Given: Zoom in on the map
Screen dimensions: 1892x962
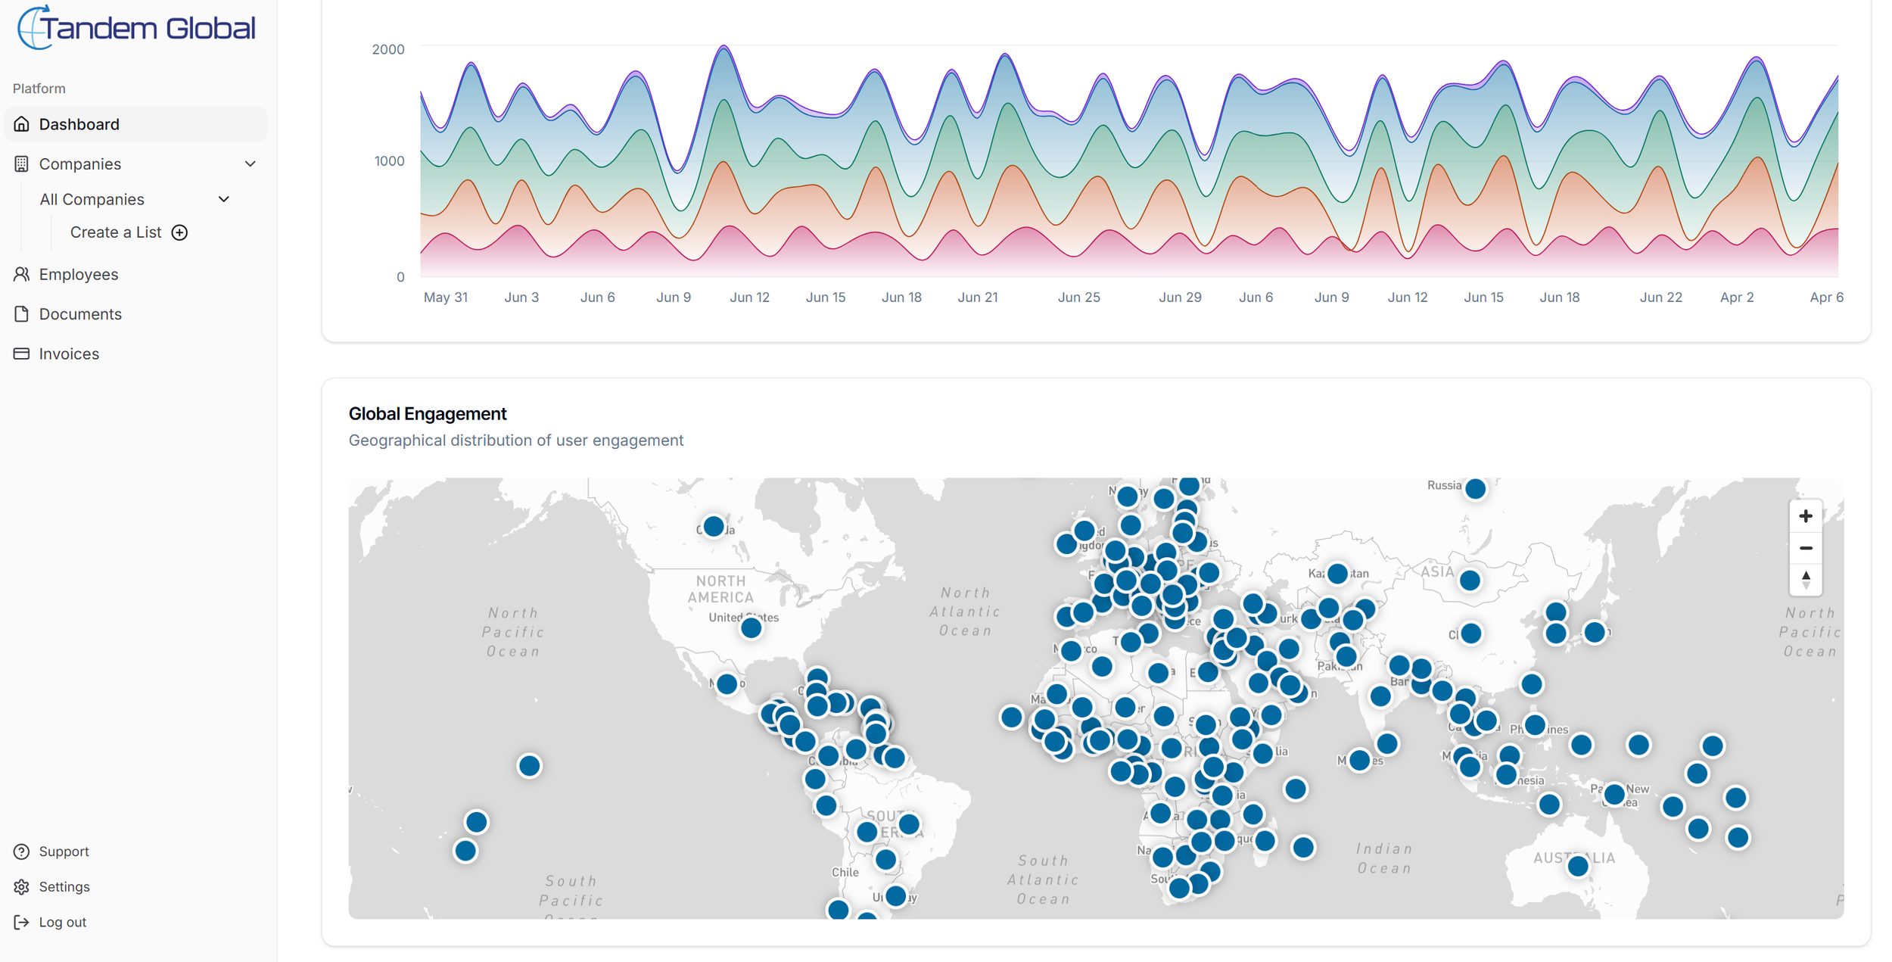Looking at the screenshot, I should [x=1805, y=516].
